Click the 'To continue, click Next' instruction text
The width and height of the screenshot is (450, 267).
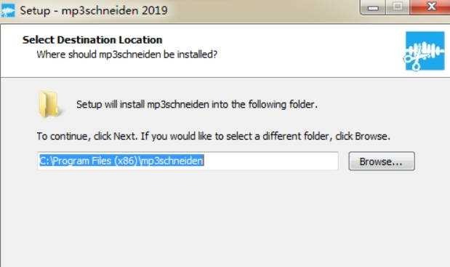87,136
